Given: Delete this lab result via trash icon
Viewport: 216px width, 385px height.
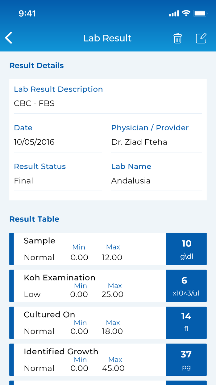Looking at the screenshot, I should pyautogui.click(x=177, y=38).
